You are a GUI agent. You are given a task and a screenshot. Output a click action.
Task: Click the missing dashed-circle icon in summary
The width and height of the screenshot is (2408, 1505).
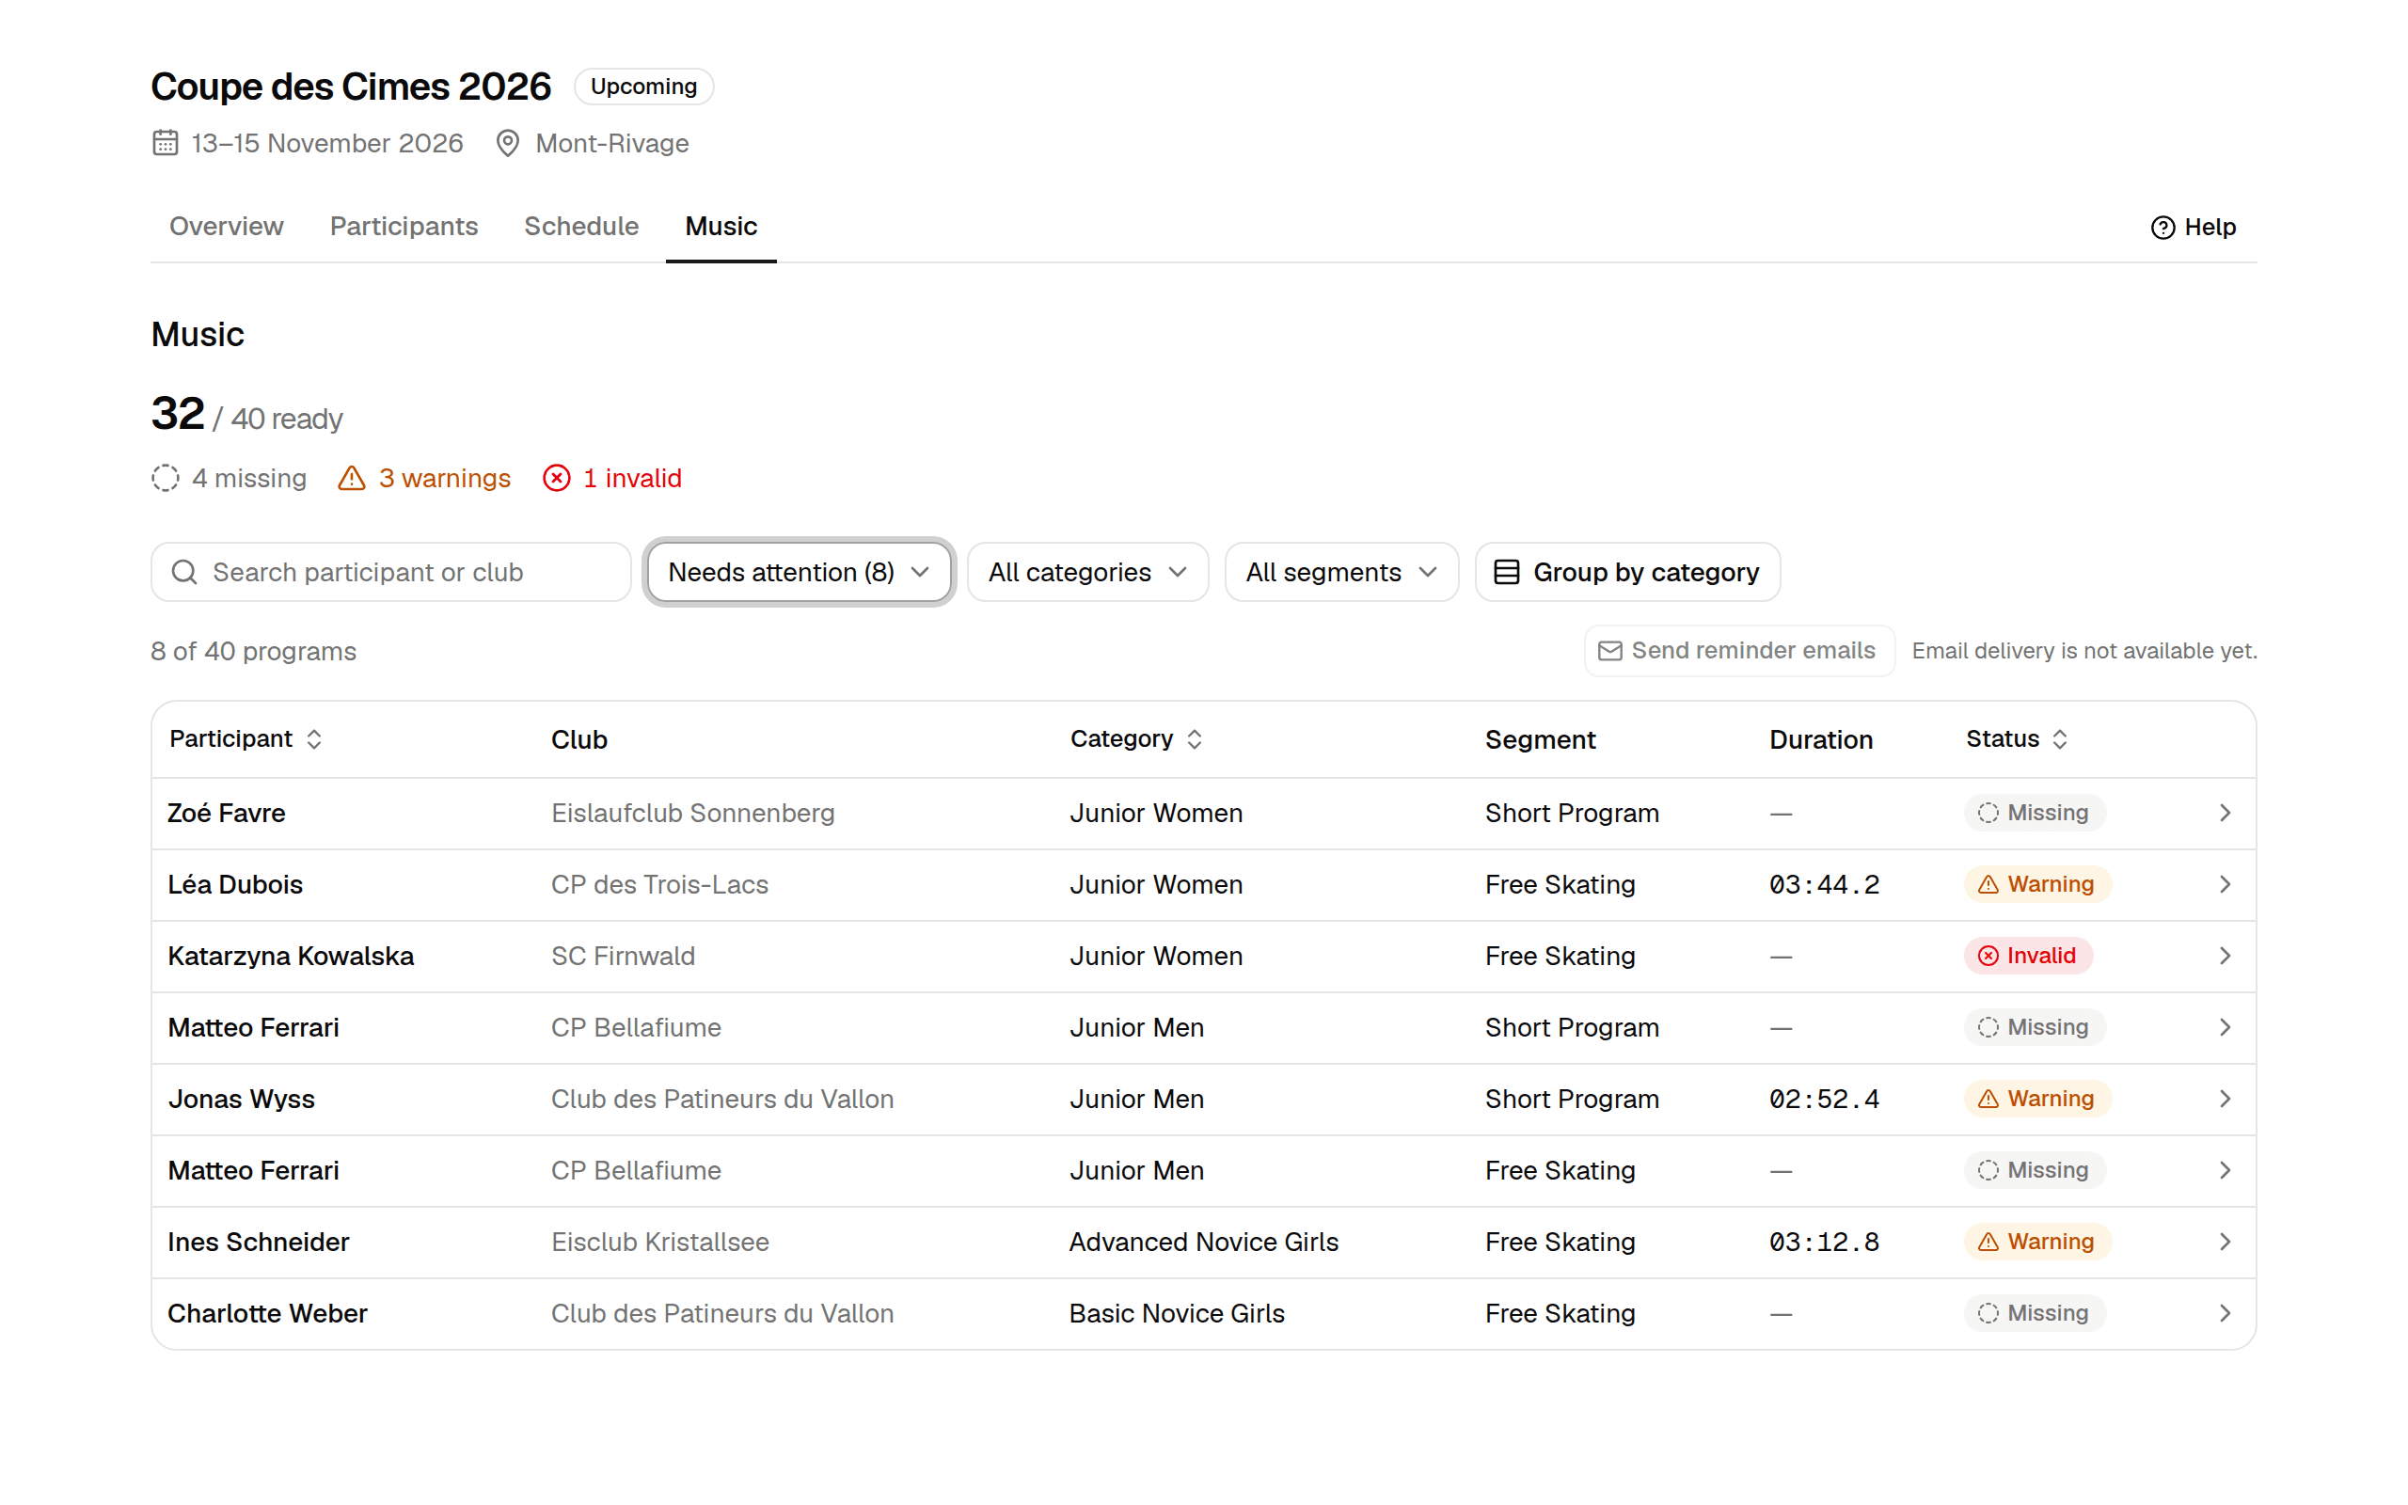tap(166, 479)
